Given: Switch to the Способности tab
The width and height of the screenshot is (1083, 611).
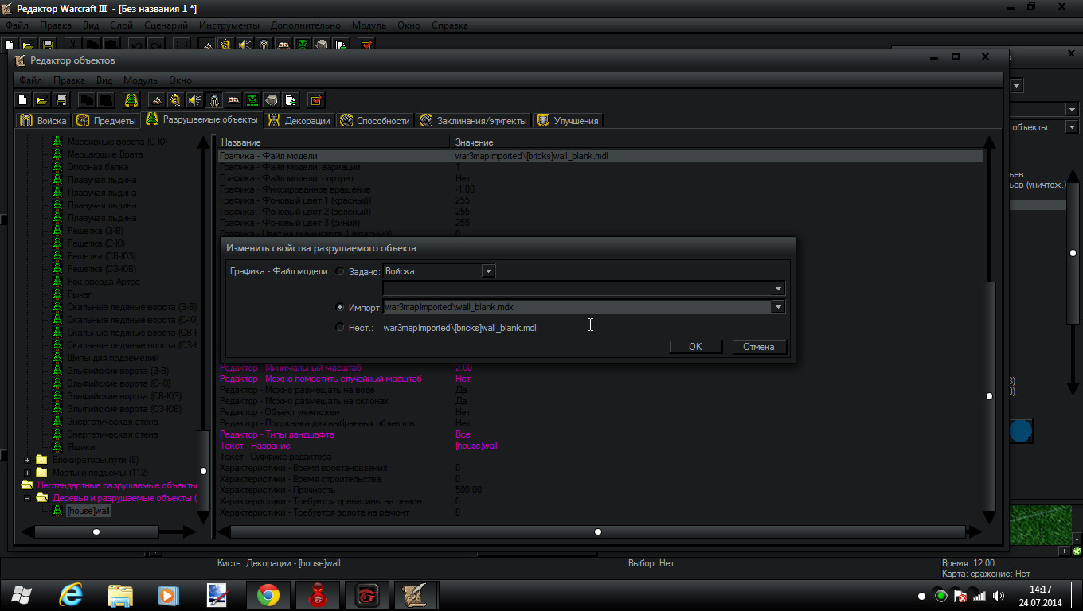Looking at the screenshot, I should 374,120.
